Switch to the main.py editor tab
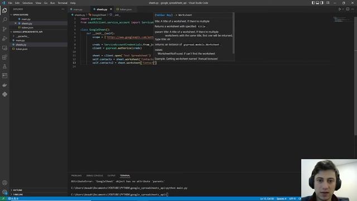 [78, 9]
